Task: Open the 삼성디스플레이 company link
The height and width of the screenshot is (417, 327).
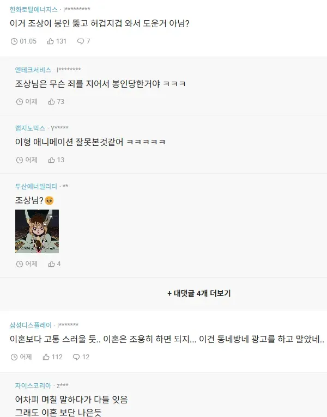Action: tap(31, 325)
